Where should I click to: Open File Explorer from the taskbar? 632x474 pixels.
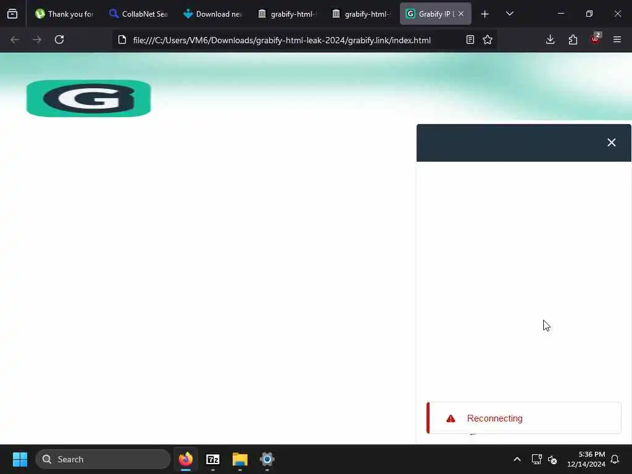click(x=240, y=459)
